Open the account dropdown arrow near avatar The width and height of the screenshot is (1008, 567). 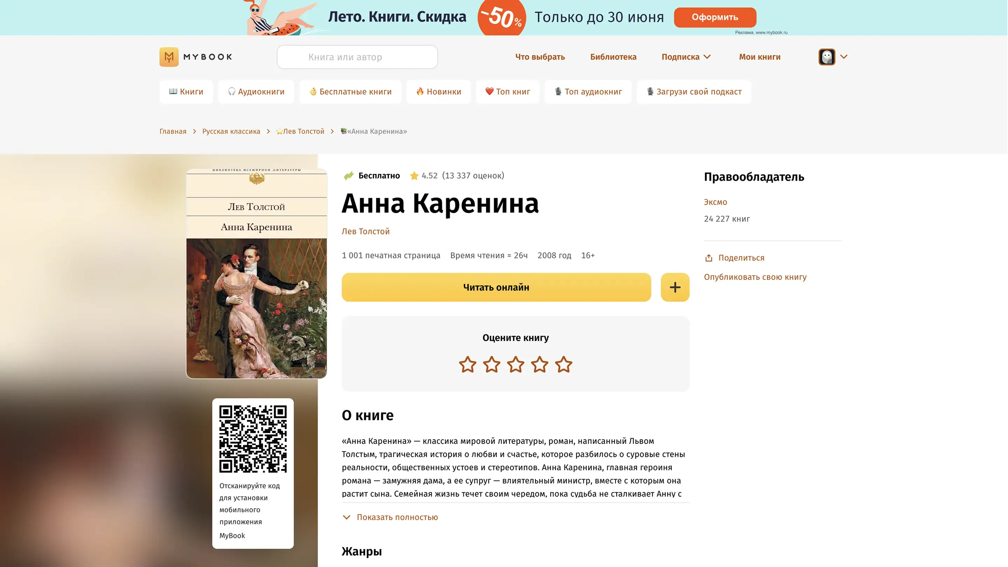pyautogui.click(x=843, y=57)
